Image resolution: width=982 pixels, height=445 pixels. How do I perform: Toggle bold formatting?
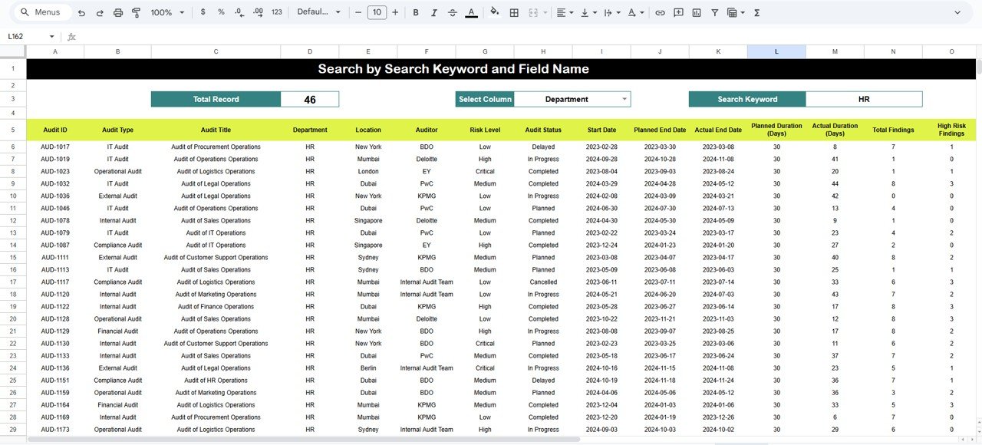click(415, 12)
